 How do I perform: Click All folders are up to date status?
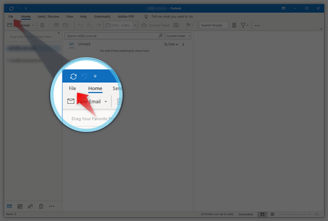click(218, 214)
